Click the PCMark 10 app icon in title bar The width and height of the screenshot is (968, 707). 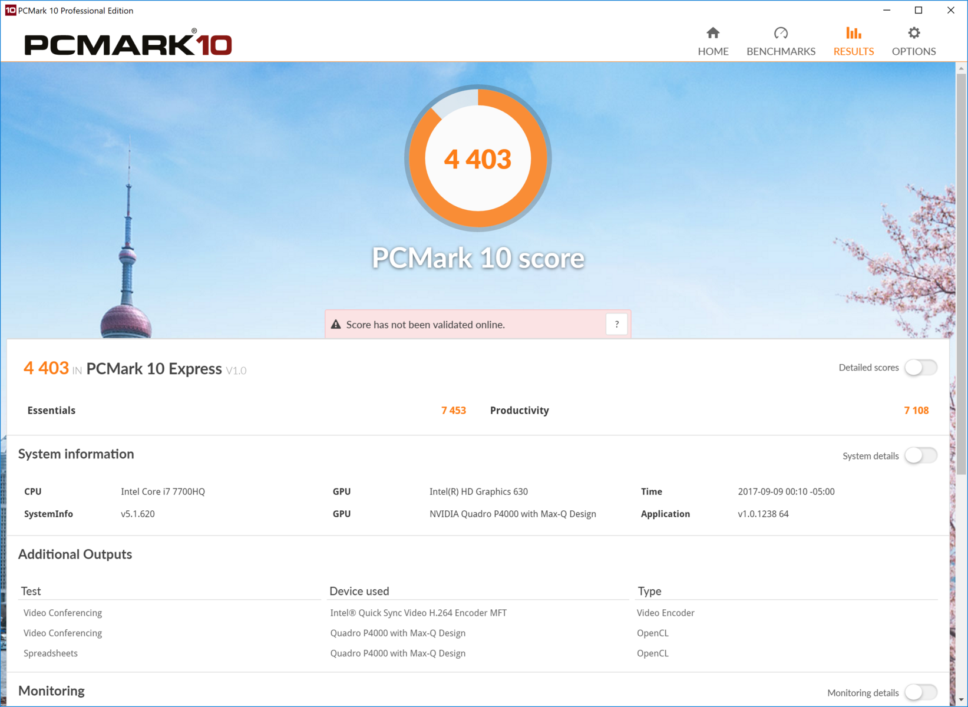point(10,10)
